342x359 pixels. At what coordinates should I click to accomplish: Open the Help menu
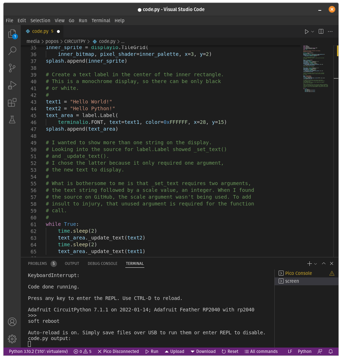pyautogui.click(x=119, y=21)
